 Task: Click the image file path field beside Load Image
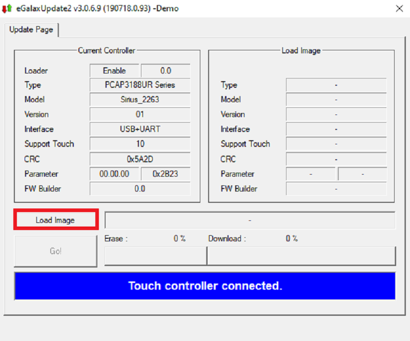point(250,220)
